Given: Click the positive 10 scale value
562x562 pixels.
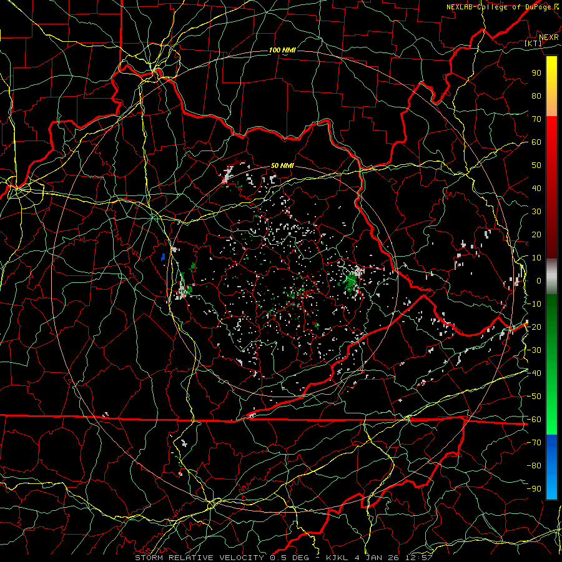Looking at the screenshot, I should (536, 258).
